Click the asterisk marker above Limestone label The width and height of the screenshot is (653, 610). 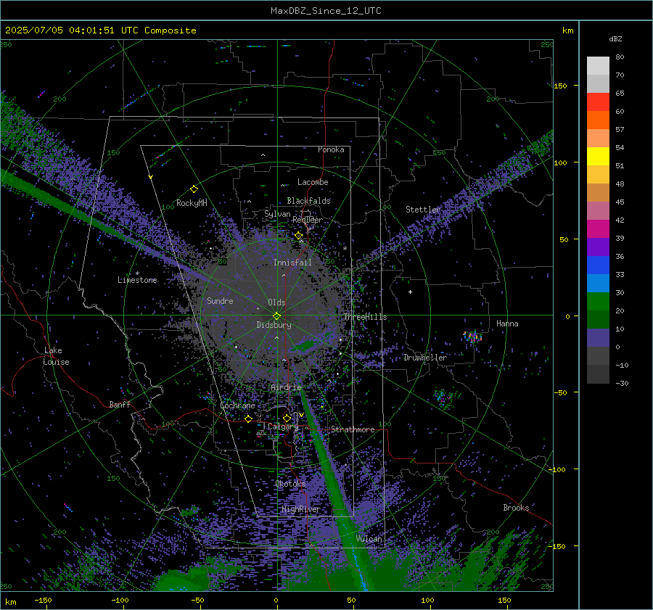click(x=137, y=273)
